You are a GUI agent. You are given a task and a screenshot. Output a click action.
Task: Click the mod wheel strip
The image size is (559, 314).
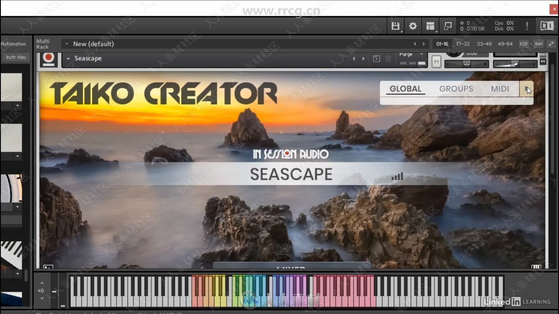[63, 291]
